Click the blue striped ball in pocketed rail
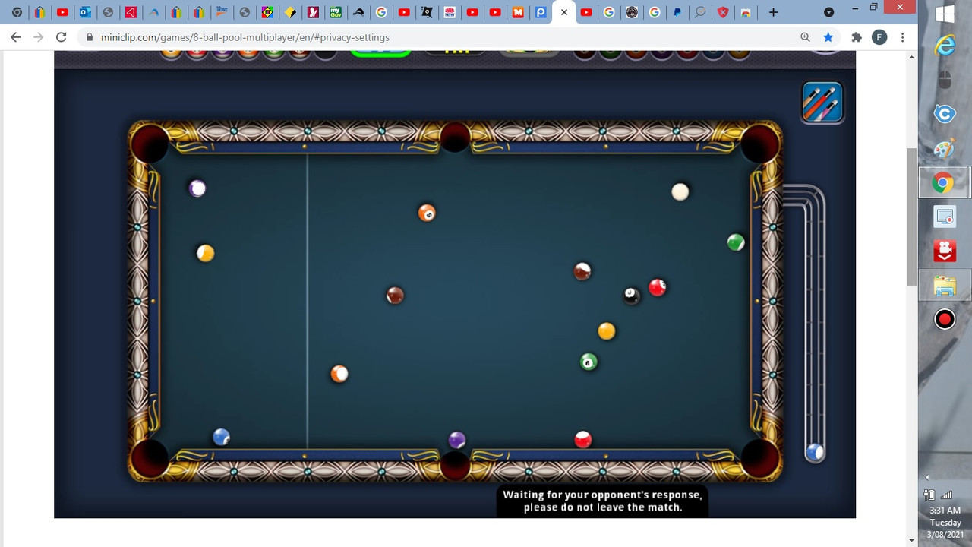 point(815,452)
